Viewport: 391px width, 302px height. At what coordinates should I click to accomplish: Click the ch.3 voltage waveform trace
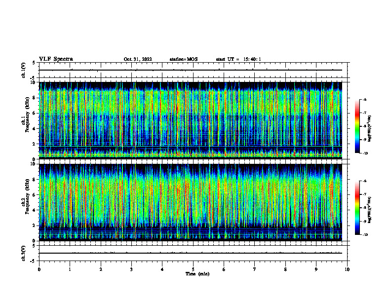(191, 253)
